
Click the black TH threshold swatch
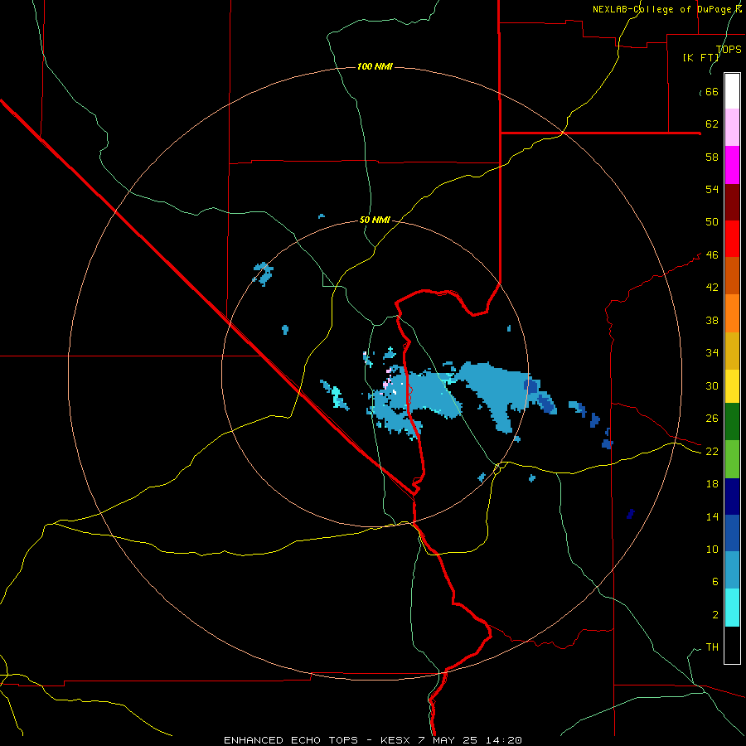(732, 645)
